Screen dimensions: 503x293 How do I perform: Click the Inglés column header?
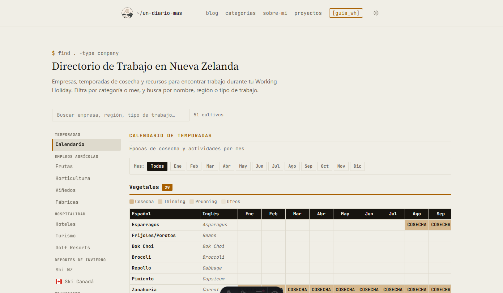click(x=219, y=214)
